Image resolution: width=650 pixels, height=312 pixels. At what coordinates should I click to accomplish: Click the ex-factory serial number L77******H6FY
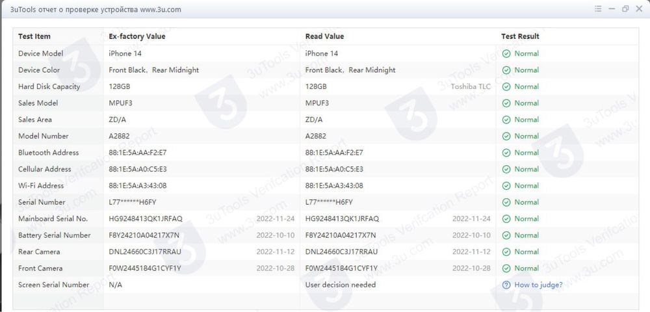point(132,202)
